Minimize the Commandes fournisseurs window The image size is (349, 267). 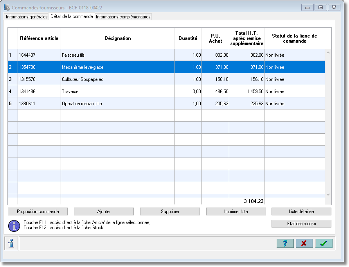pyautogui.click(x=308, y=7)
